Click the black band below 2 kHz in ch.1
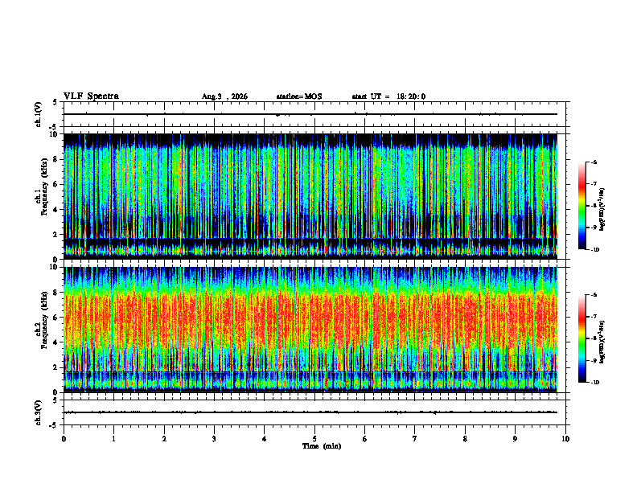The width and height of the screenshot is (637, 492). pos(310,241)
